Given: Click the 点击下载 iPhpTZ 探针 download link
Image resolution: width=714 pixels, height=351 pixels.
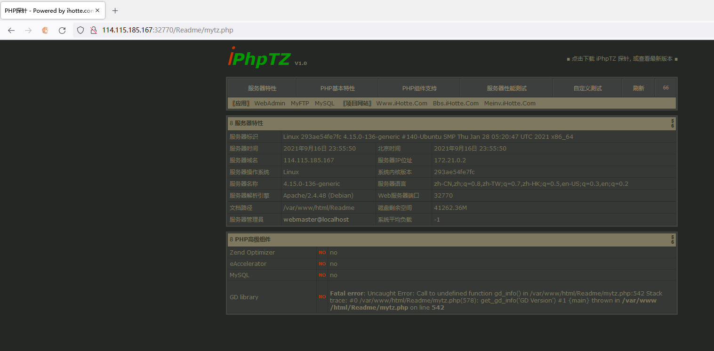Looking at the screenshot, I should click(622, 59).
